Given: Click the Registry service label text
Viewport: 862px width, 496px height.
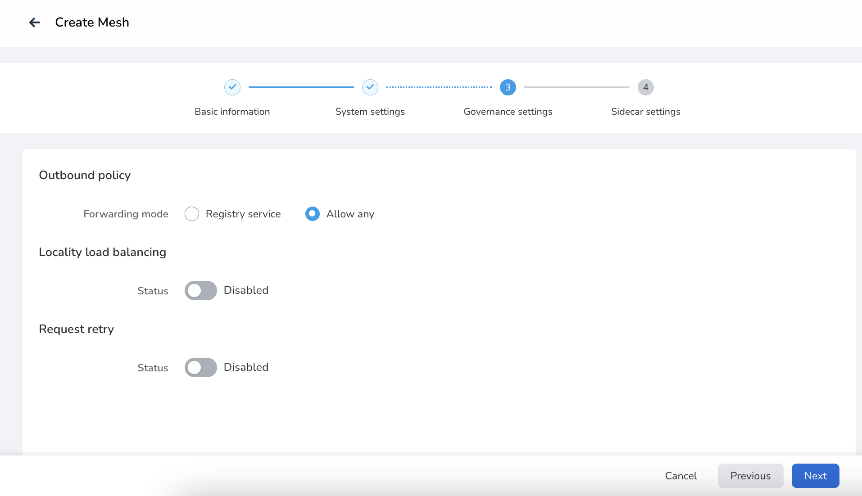Looking at the screenshot, I should coord(243,214).
